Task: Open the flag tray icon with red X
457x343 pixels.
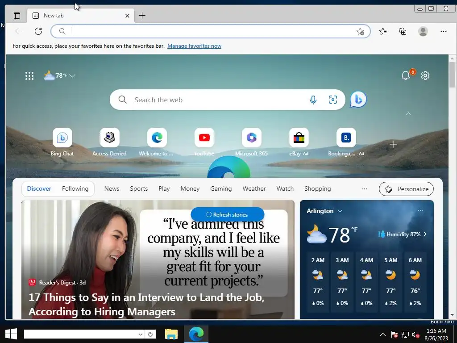Action: coord(395,335)
